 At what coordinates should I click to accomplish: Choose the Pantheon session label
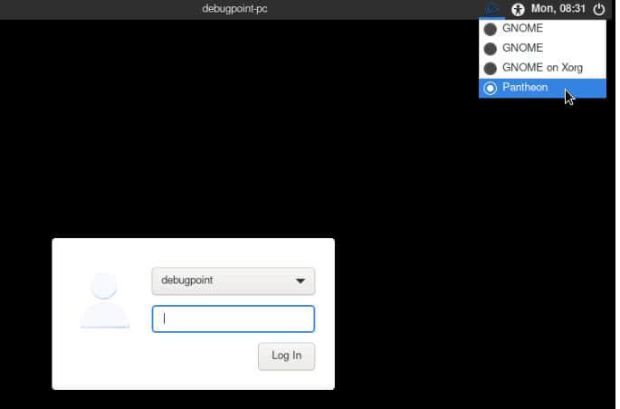(525, 88)
